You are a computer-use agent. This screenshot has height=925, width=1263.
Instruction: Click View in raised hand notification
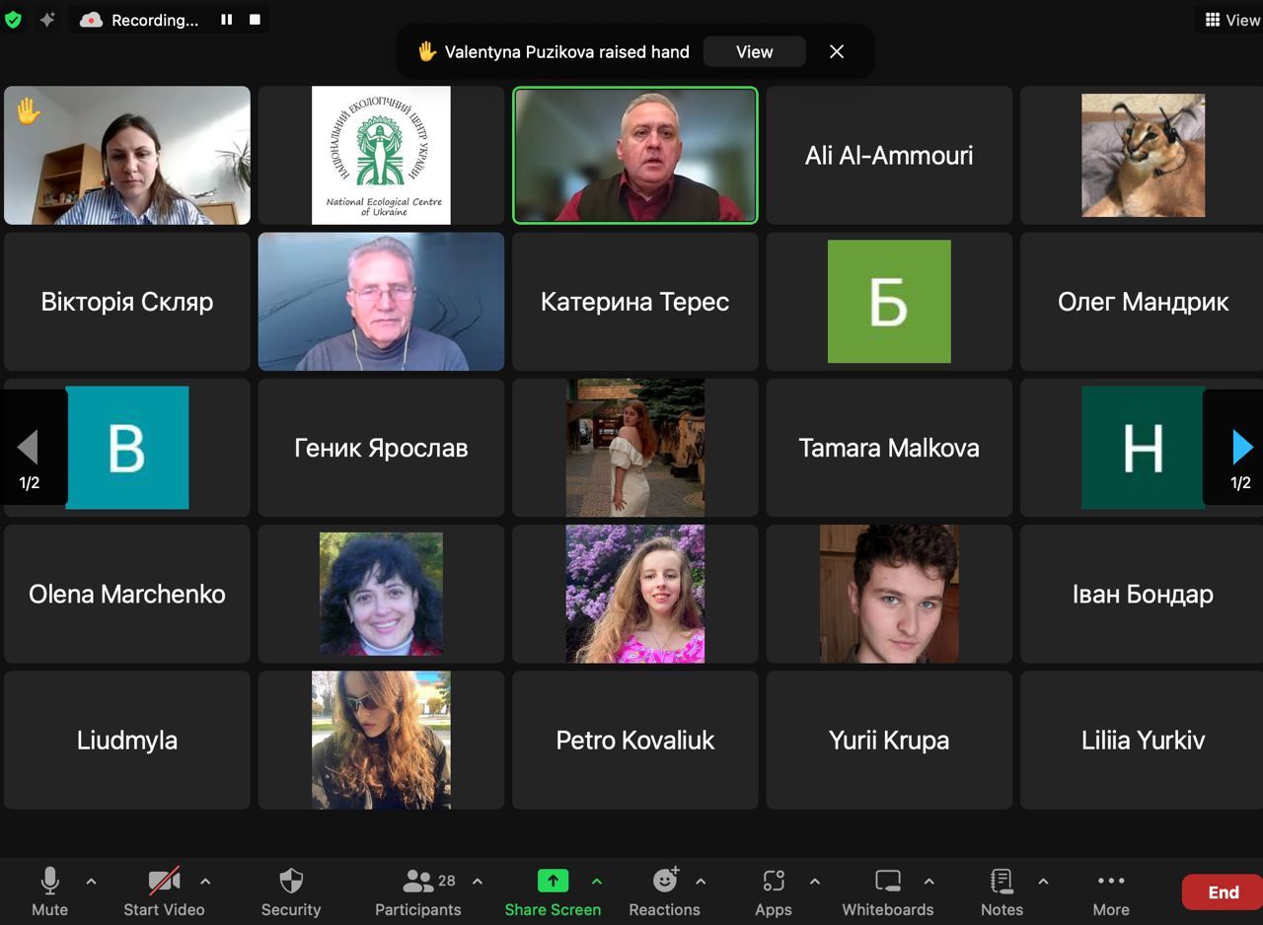[754, 52]
